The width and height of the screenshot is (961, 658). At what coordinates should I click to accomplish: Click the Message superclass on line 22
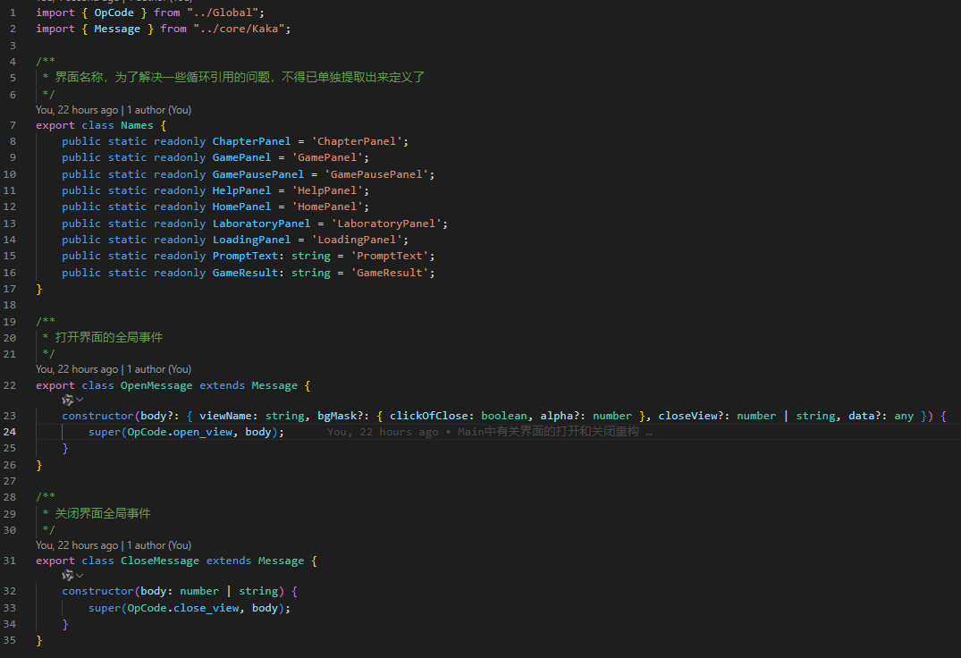click(x=274, y=385)
